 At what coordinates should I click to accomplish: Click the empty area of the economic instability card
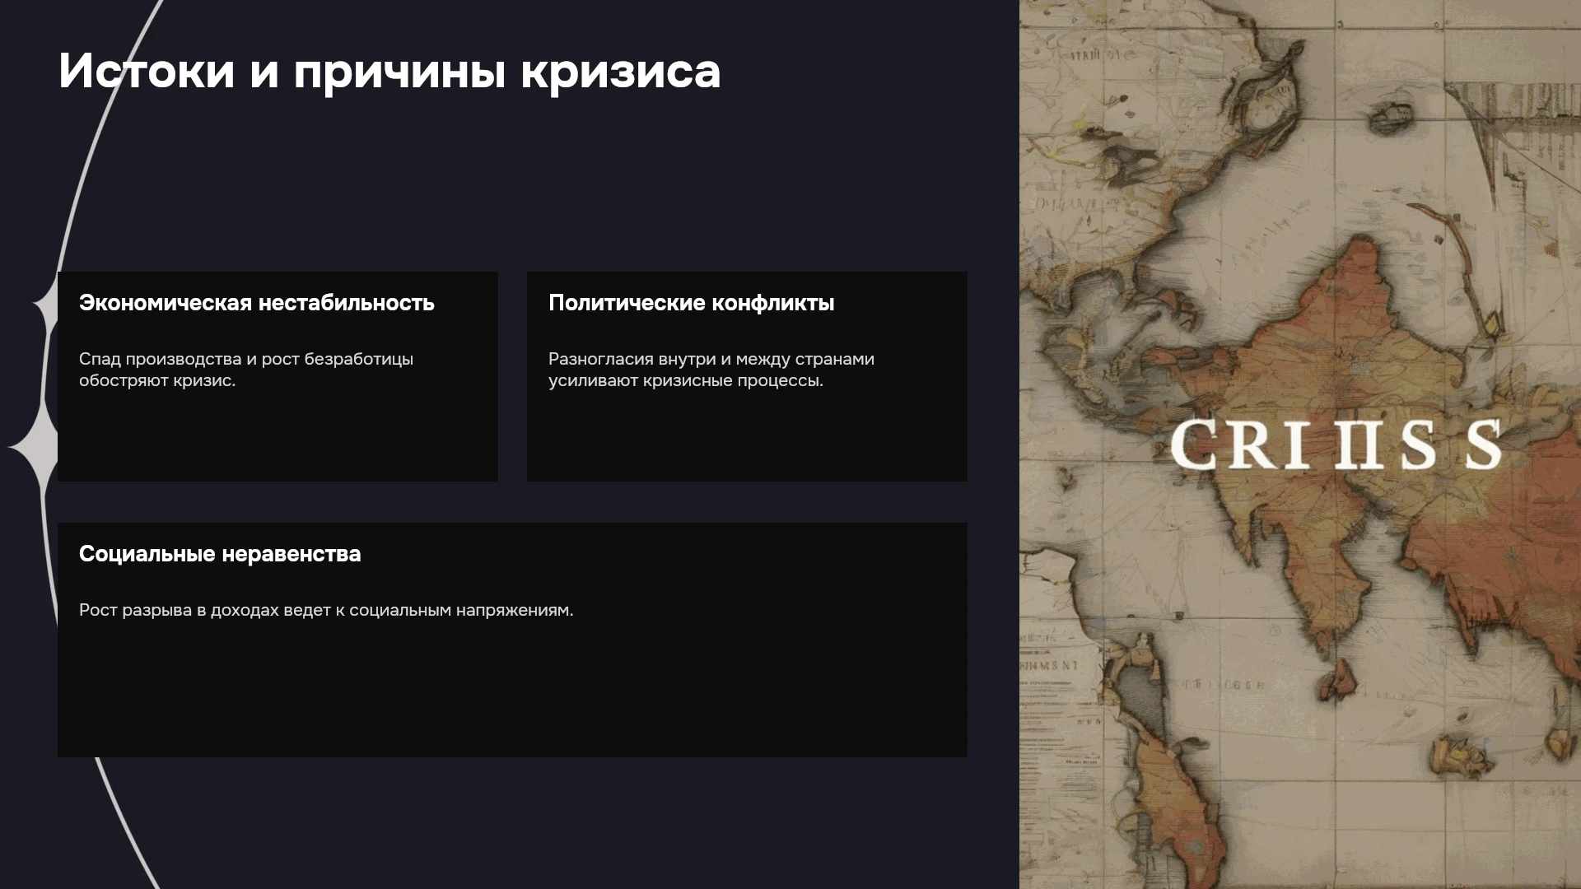277,436
